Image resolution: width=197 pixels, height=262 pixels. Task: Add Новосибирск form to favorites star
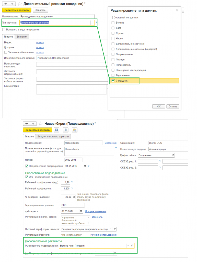tap(41, 124)
